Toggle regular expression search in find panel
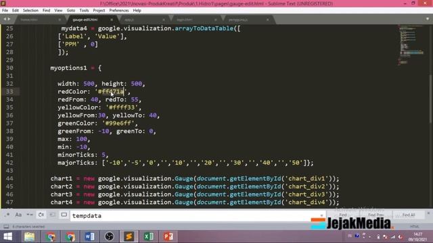Image resolution: width=433 pixels, height=243 pixels. (x=7, y=215)
